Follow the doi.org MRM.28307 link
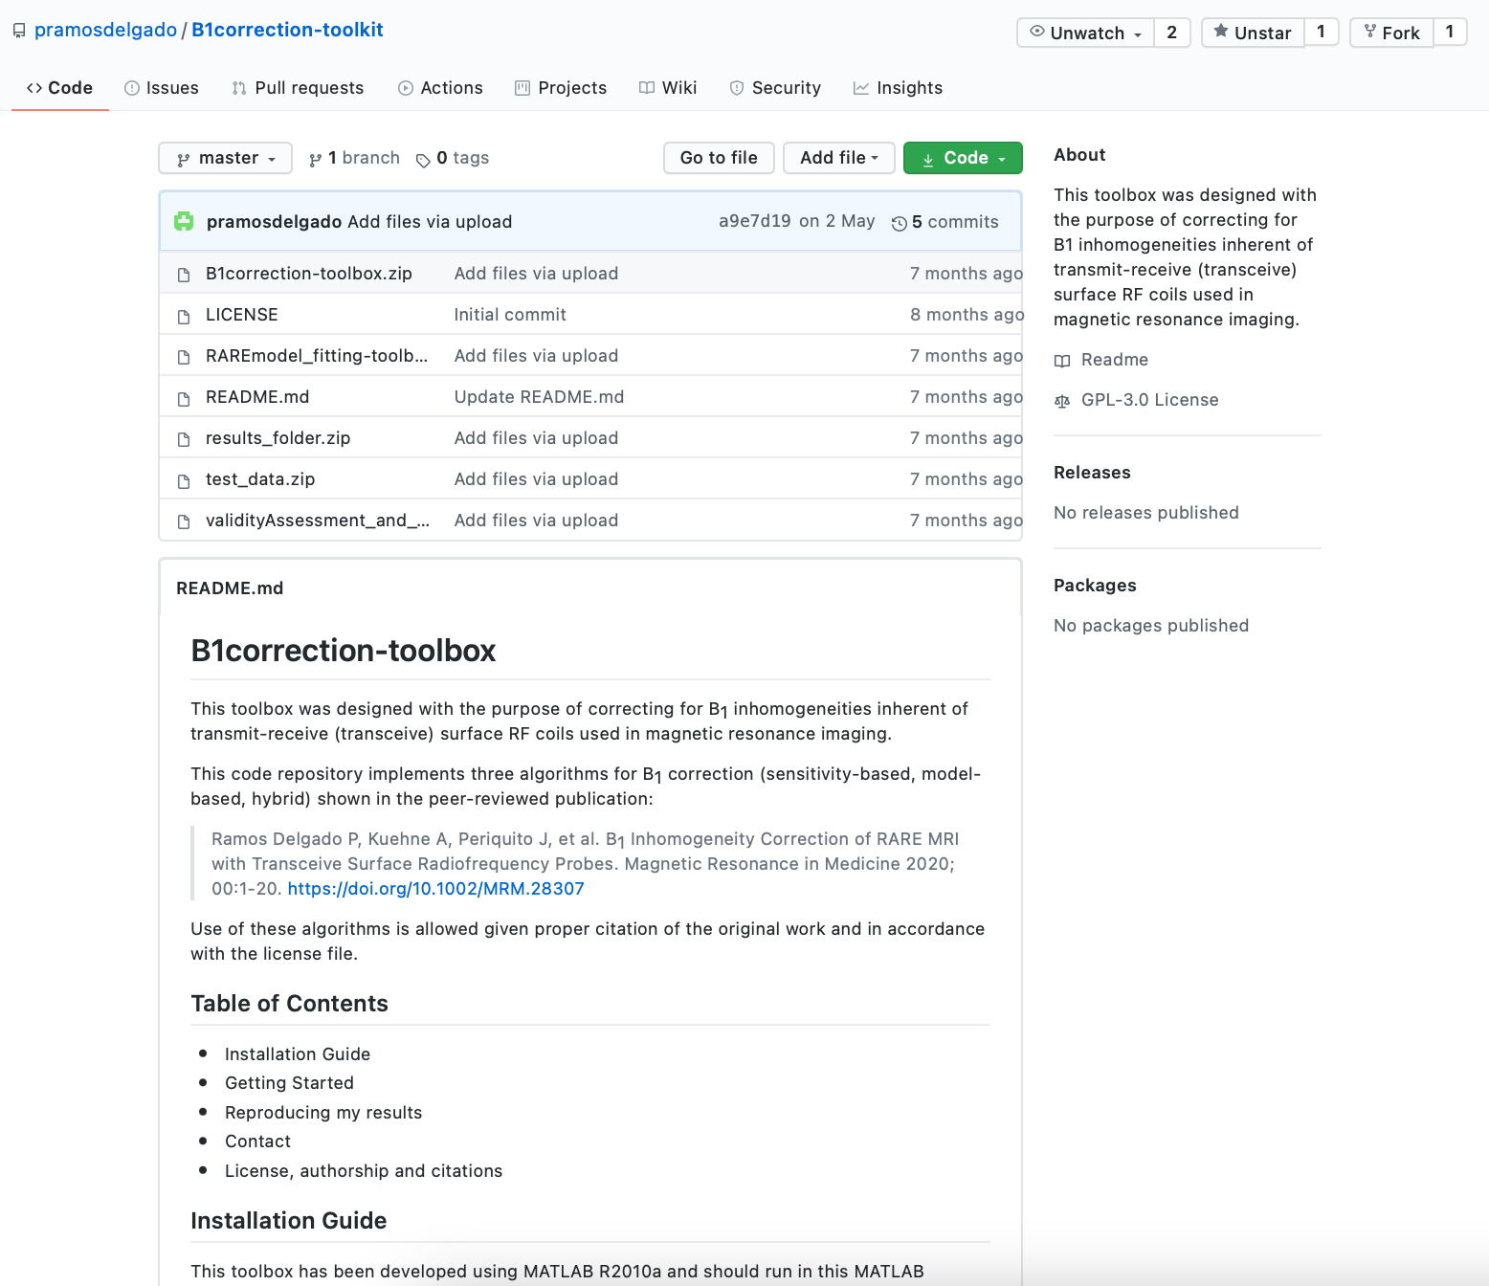1489x1286 pixels. (x=435, y=889)
